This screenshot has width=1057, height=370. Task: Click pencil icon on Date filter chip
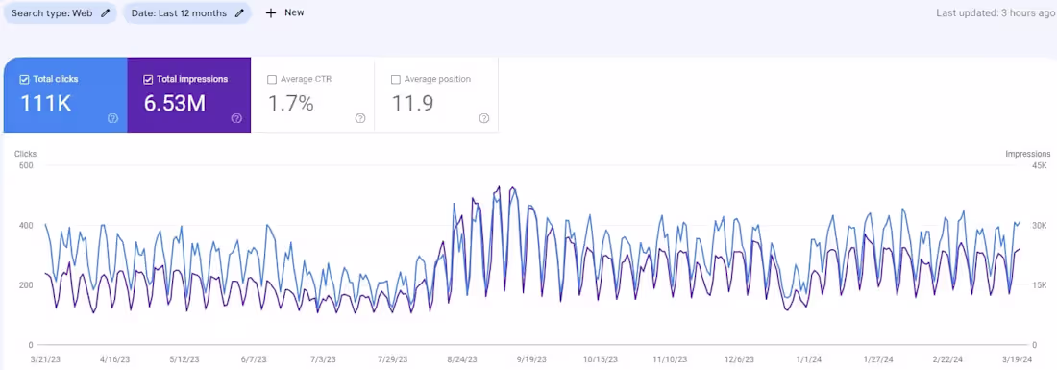pos(239,12)
